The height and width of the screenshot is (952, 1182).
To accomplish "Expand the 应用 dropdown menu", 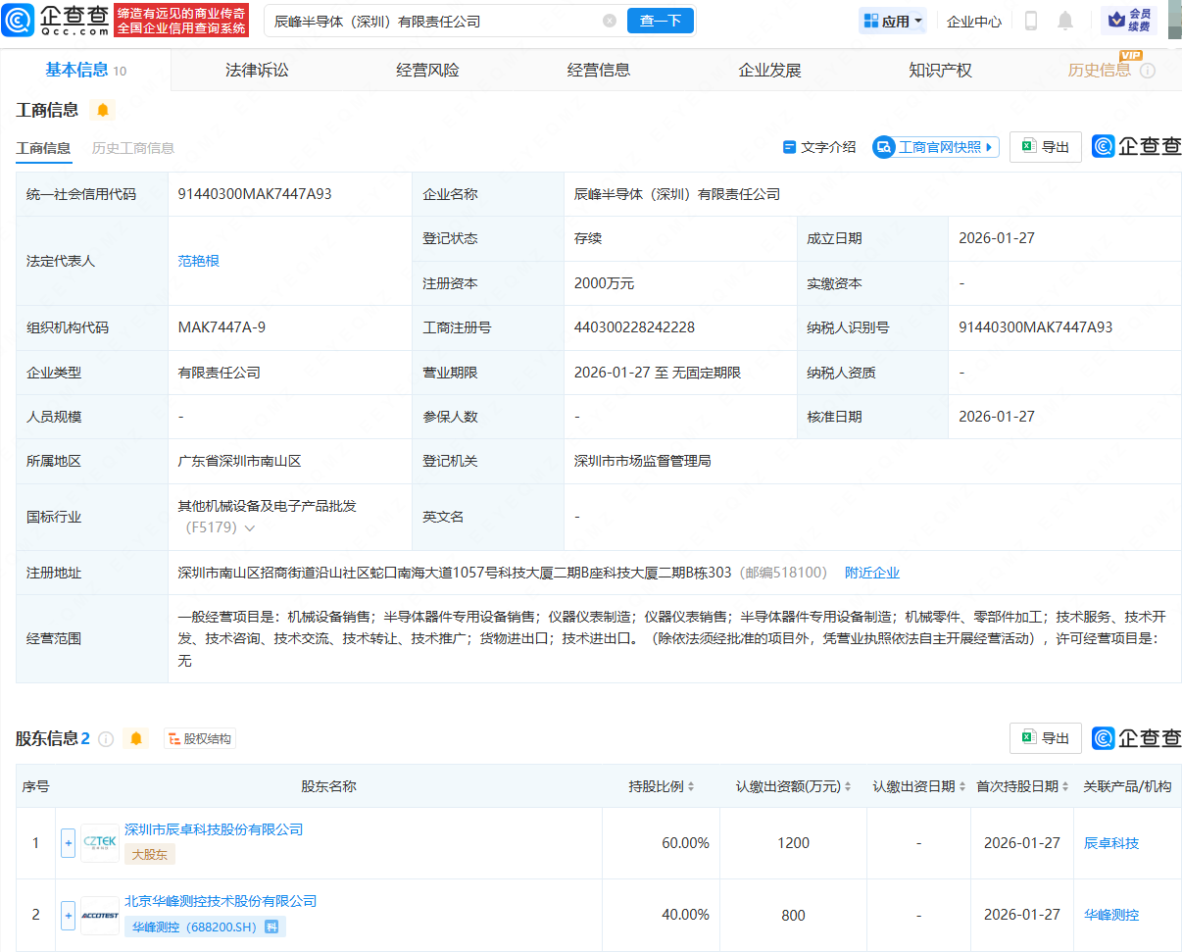I will point(892,20).
